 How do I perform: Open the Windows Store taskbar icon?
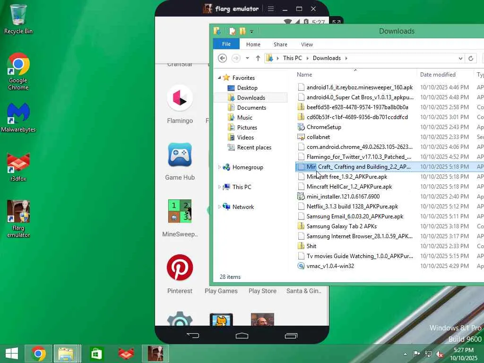coord(96,354)
